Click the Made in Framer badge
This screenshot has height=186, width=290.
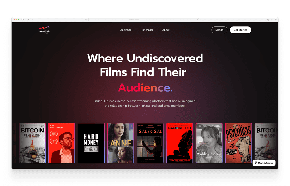[x=264, y=163]
